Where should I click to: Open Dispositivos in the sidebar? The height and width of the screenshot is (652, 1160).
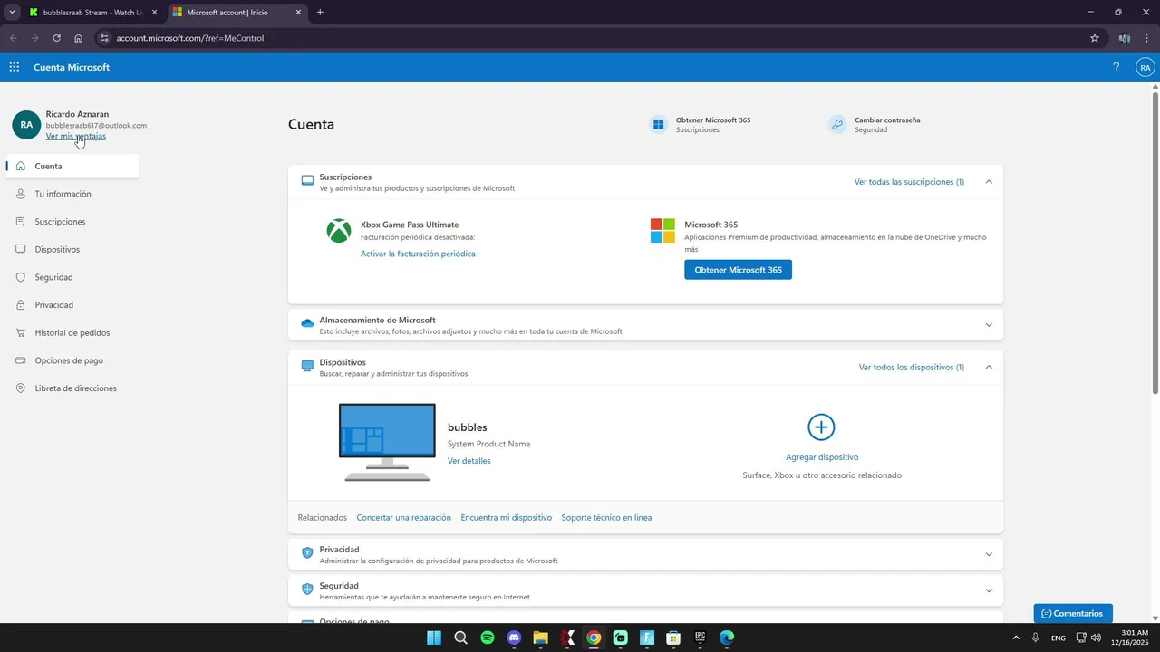pos(72,249)
